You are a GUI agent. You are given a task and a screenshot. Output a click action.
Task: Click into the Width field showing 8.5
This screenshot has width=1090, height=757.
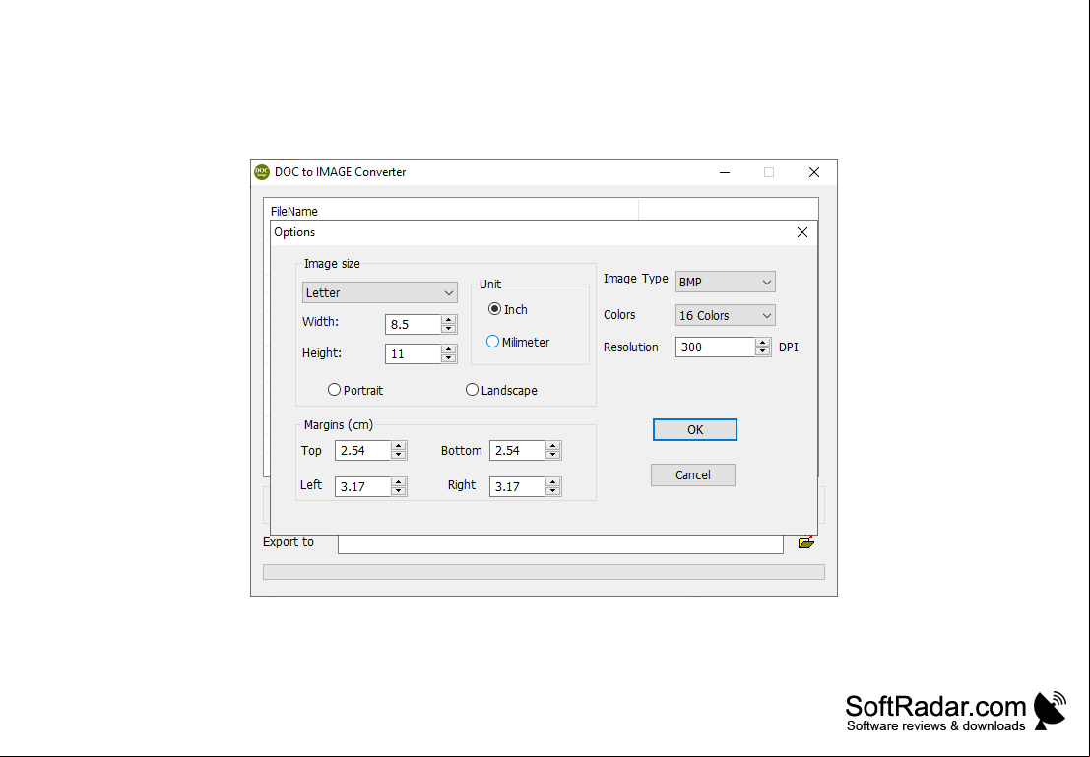point(413,324)
